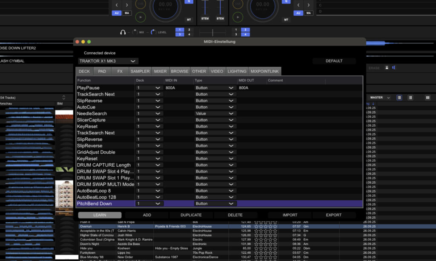Click the DEFAULT button to reset mappings

pyautogui.click(x=334, y=61)
